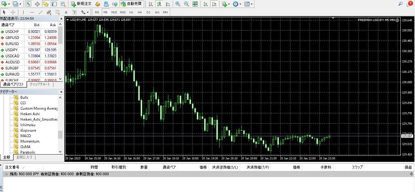Select the text A tool
The height and width of the screenshot is (192, 415).
[66, 12]
